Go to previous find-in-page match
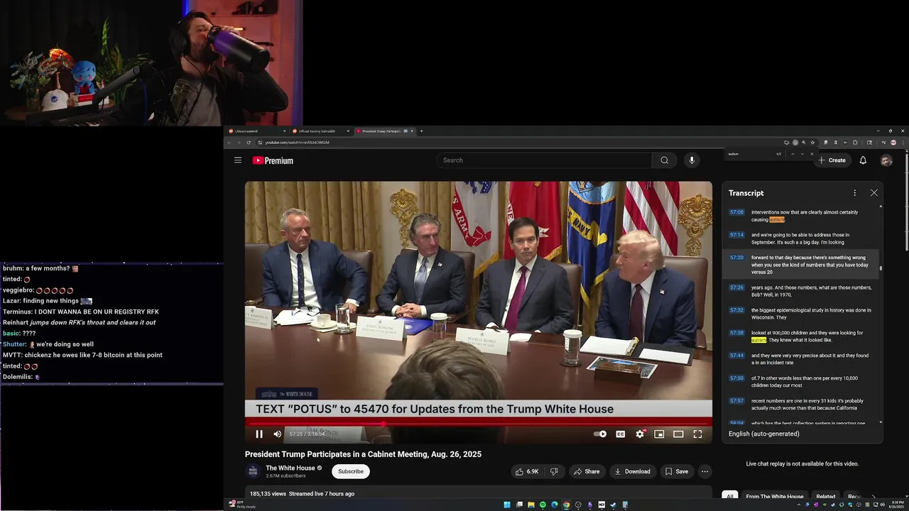 coord(793,154)
